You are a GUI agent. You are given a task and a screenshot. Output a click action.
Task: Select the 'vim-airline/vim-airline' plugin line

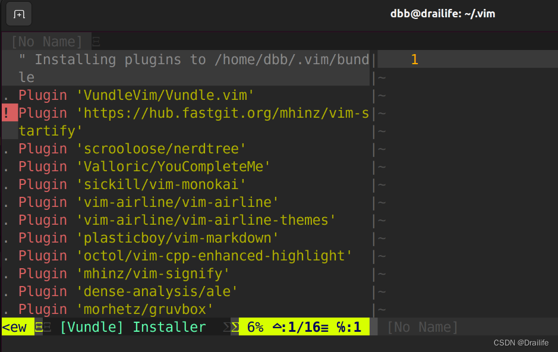pos(149,202)
